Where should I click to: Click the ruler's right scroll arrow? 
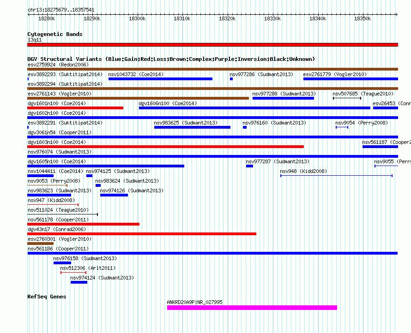[x=397, y=15]
